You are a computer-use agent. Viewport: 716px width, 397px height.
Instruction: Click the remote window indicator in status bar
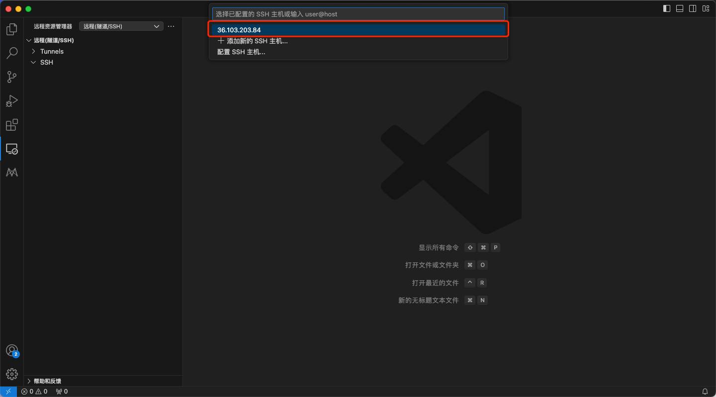[x=8, y=392]
